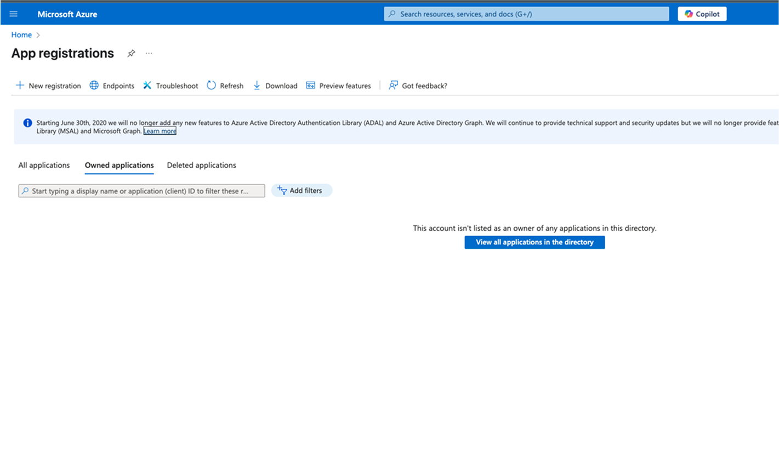Screen dimensions: 779x468
Task: Go to the Home breadcrumb
Action: [x=21, y=35]
